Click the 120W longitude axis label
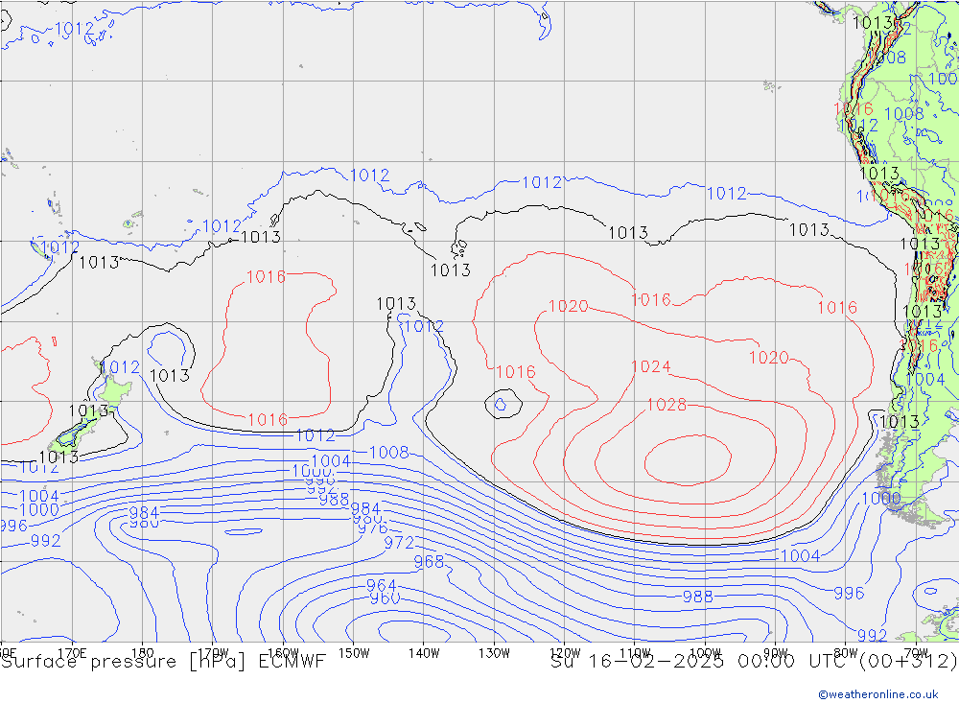Screen dimensions: 959x703 pos(565,653)
